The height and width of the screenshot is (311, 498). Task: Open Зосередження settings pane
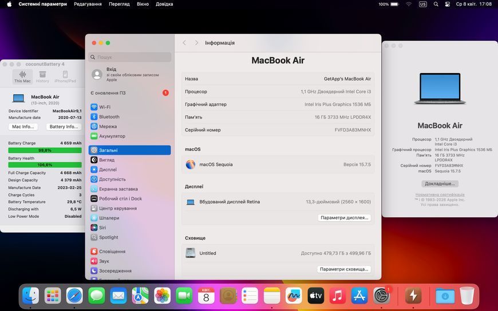tap(129, 271)
